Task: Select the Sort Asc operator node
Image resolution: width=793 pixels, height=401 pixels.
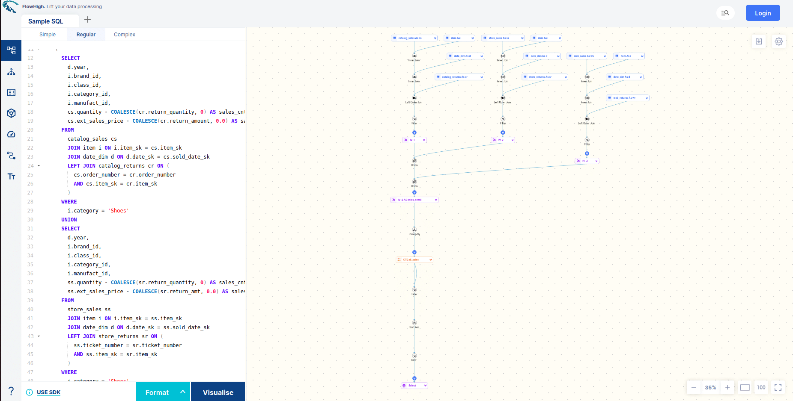Action: (414, 324)
